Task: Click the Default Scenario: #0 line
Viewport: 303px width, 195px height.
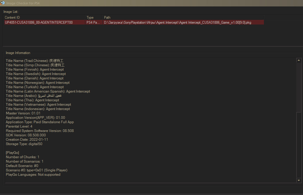Action: coord(22,166)
